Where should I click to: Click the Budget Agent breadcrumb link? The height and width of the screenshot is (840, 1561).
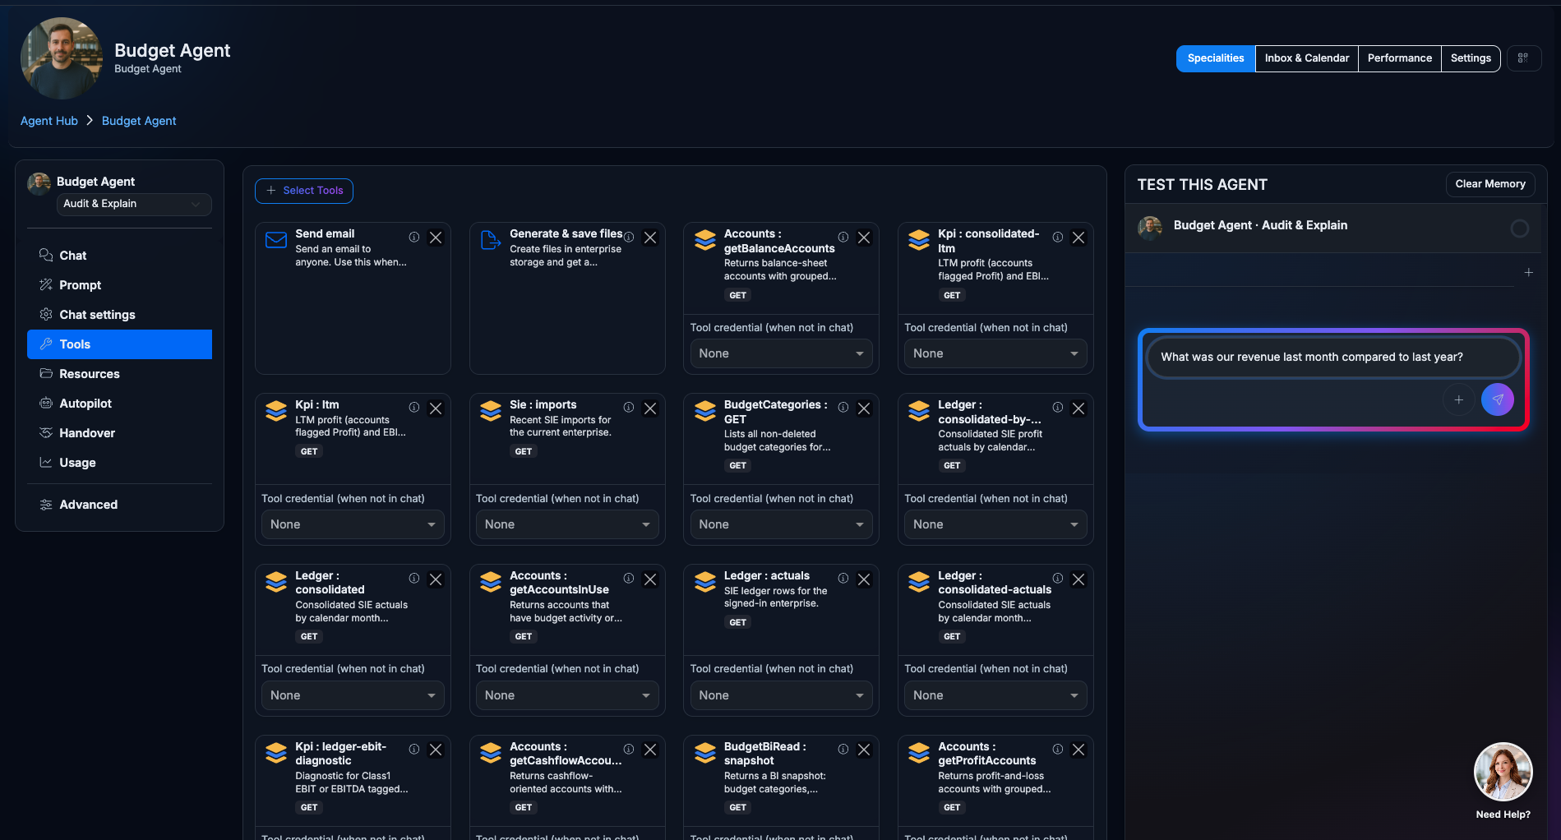tap(139, 121)
